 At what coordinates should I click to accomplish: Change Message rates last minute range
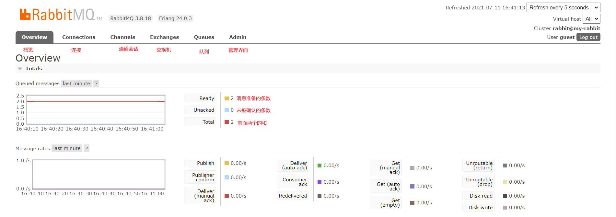(x=67, y=148)
